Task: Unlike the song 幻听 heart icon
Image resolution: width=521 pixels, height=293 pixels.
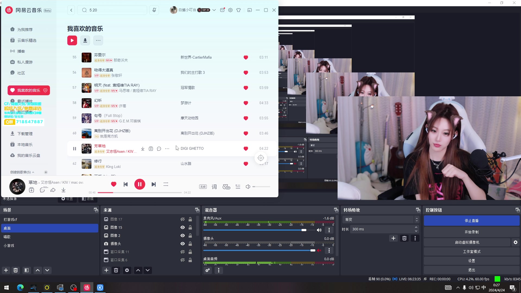Action: click(246, 103)
